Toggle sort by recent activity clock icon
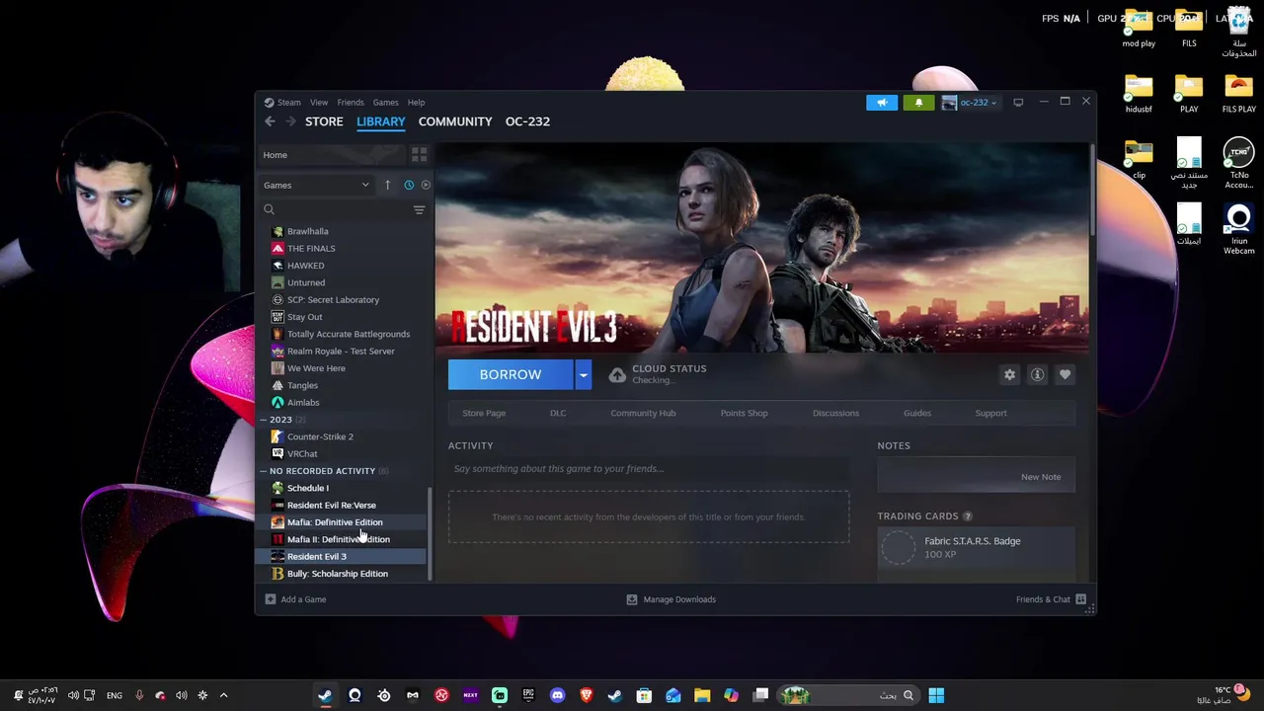 pos(409,185)
